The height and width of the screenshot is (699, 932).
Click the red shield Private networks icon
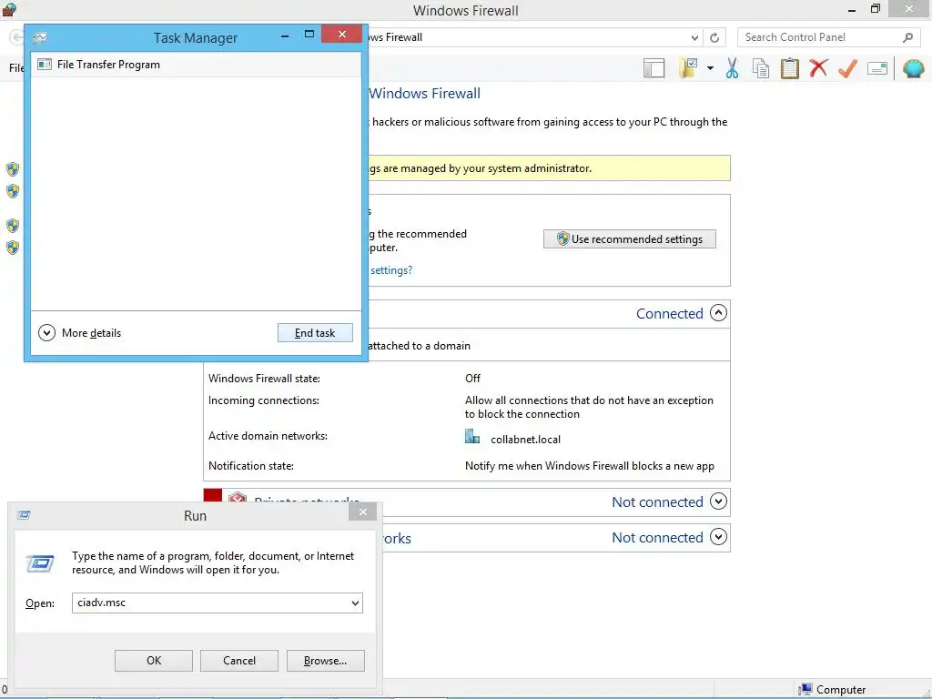click(238, 499)
